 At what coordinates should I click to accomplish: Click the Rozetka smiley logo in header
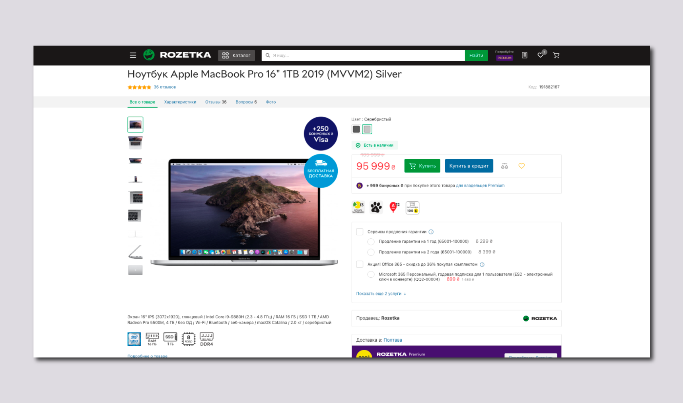(149, 55)
